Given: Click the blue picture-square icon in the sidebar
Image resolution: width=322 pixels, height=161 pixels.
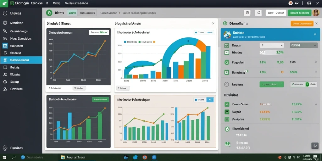Looking at the screenshot, I should [x=5, y=46].
